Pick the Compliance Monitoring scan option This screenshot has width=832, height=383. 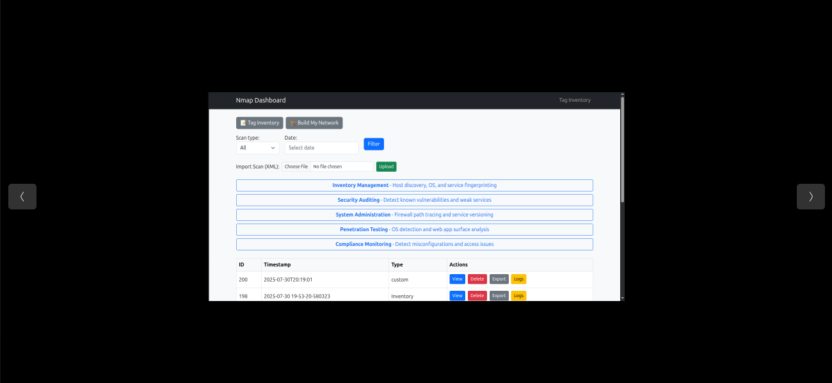tap(414, 244)
